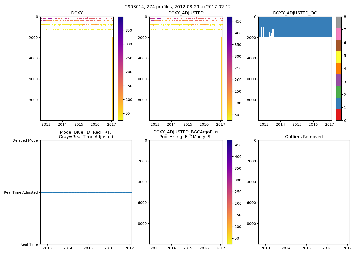Click the Real Time axis label

pyautogui.click(x=29, y=244)
